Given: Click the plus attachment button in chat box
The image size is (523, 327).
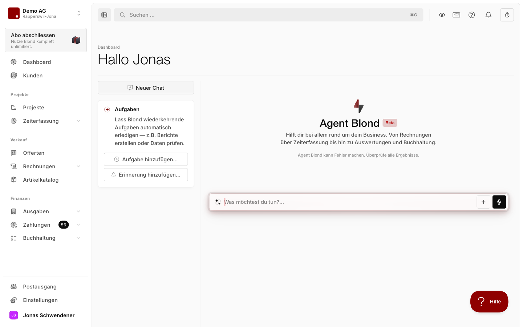Looking at the screenshot, I should coord(483,202).
